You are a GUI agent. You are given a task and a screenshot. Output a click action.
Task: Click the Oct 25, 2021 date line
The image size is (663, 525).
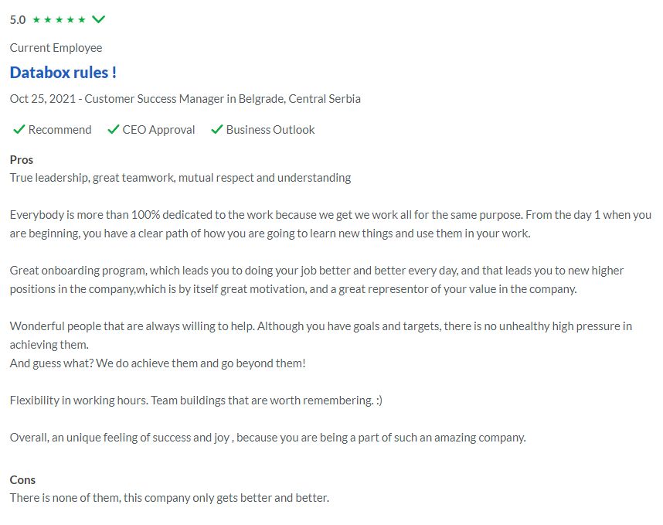click(x=185, y=99)
